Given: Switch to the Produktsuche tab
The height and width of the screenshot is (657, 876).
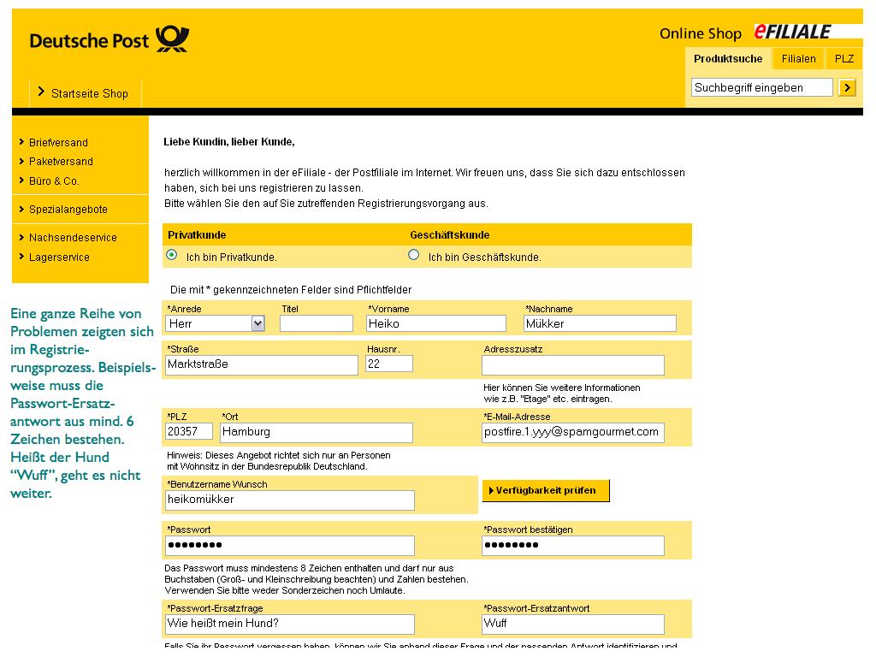Looking at the screenshot, I should pyautogui.click(x=728, y=59).
